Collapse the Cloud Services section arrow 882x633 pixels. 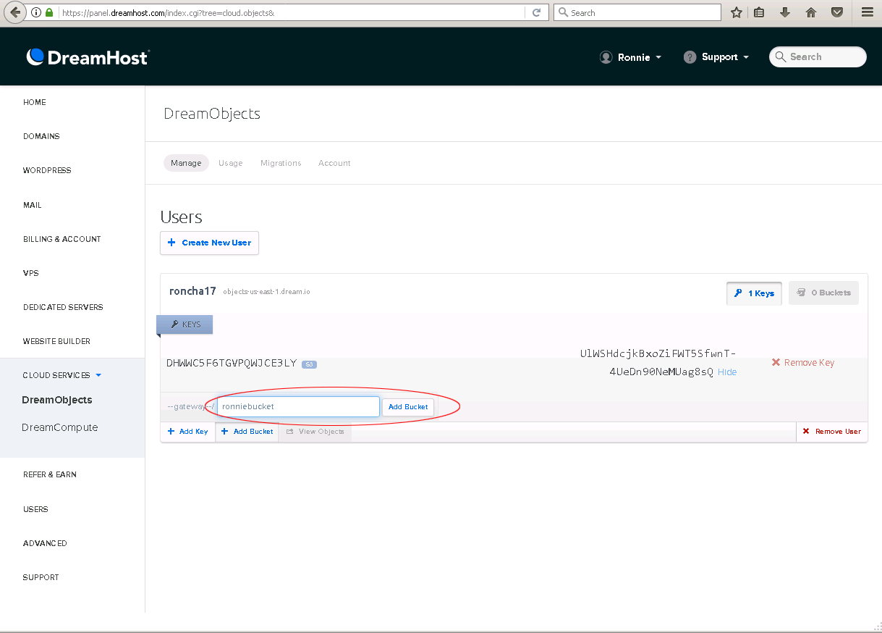[98, 375]
